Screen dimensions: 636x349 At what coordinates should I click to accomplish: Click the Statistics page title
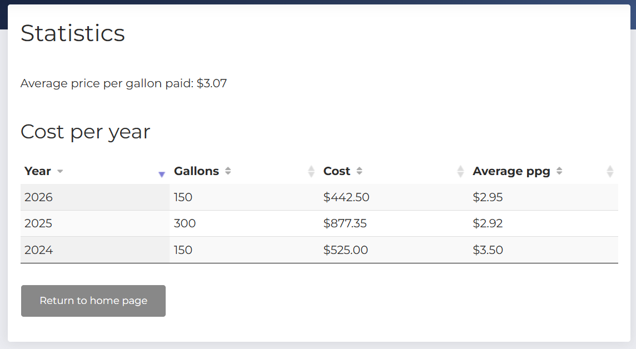[72, 34]
